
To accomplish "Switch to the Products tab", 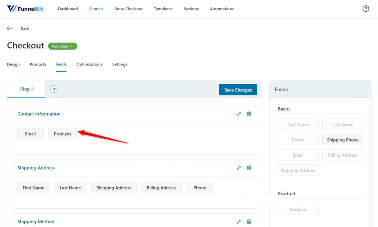I will (38, 64).
